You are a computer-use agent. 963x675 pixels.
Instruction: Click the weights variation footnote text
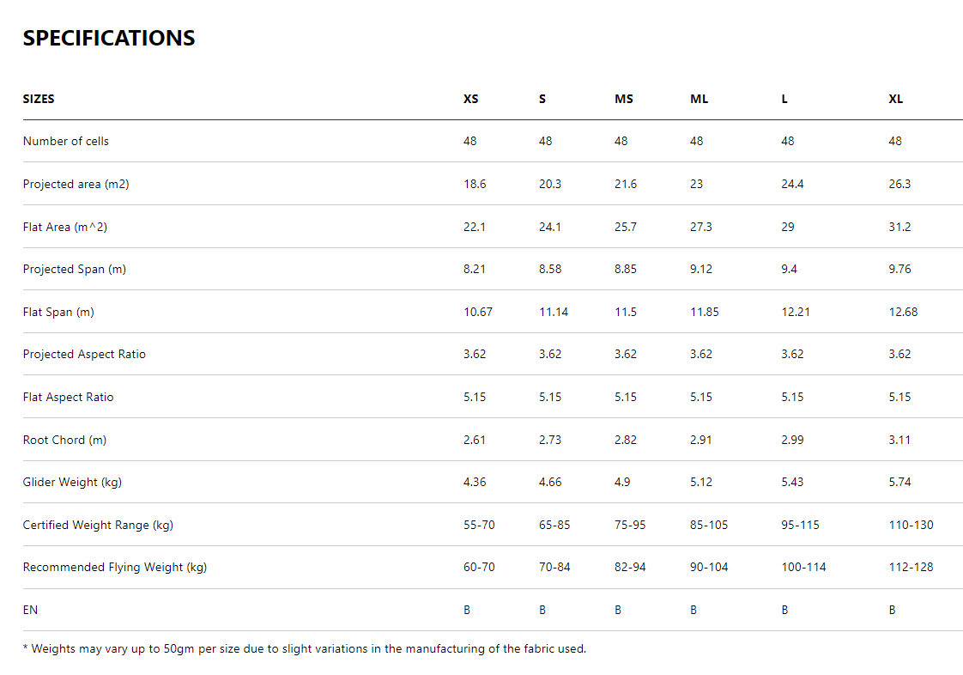(305, 648)
